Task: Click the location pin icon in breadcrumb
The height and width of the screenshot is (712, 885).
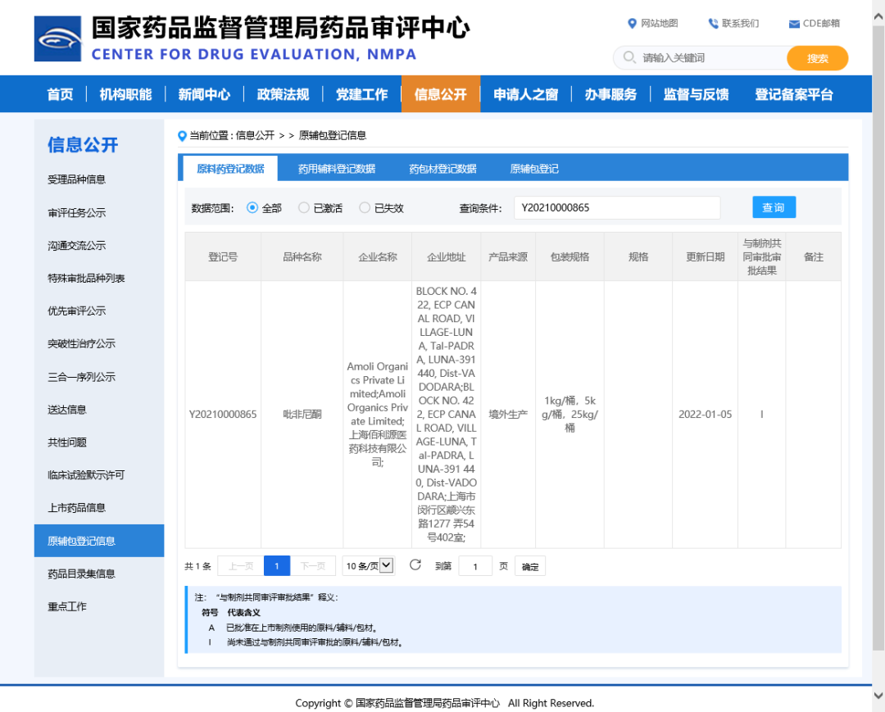Action: (183, 136)
